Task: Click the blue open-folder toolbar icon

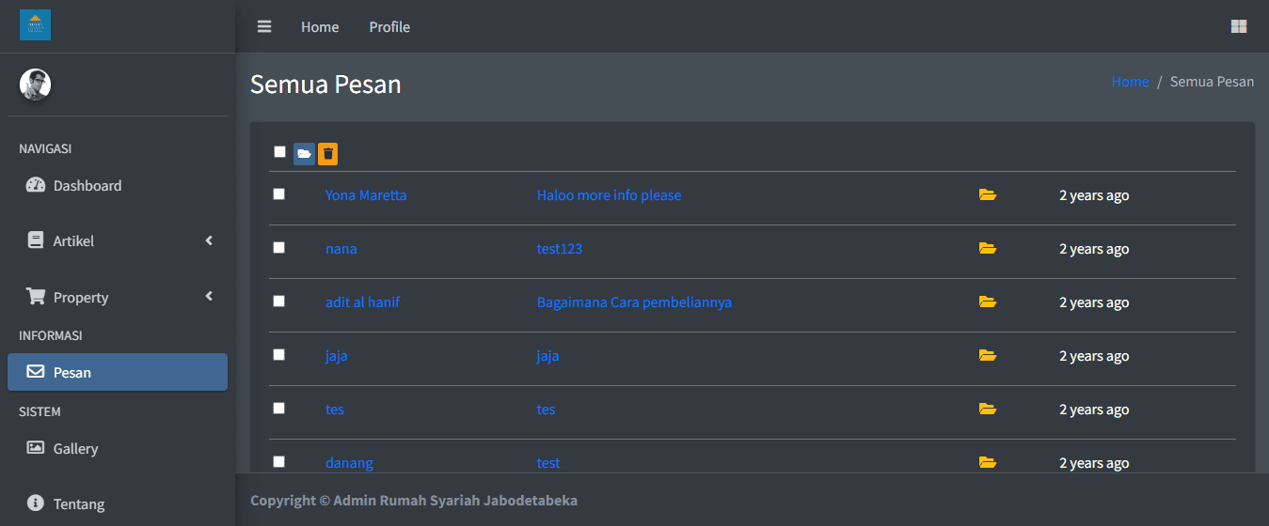Action: tap(304, 154)
